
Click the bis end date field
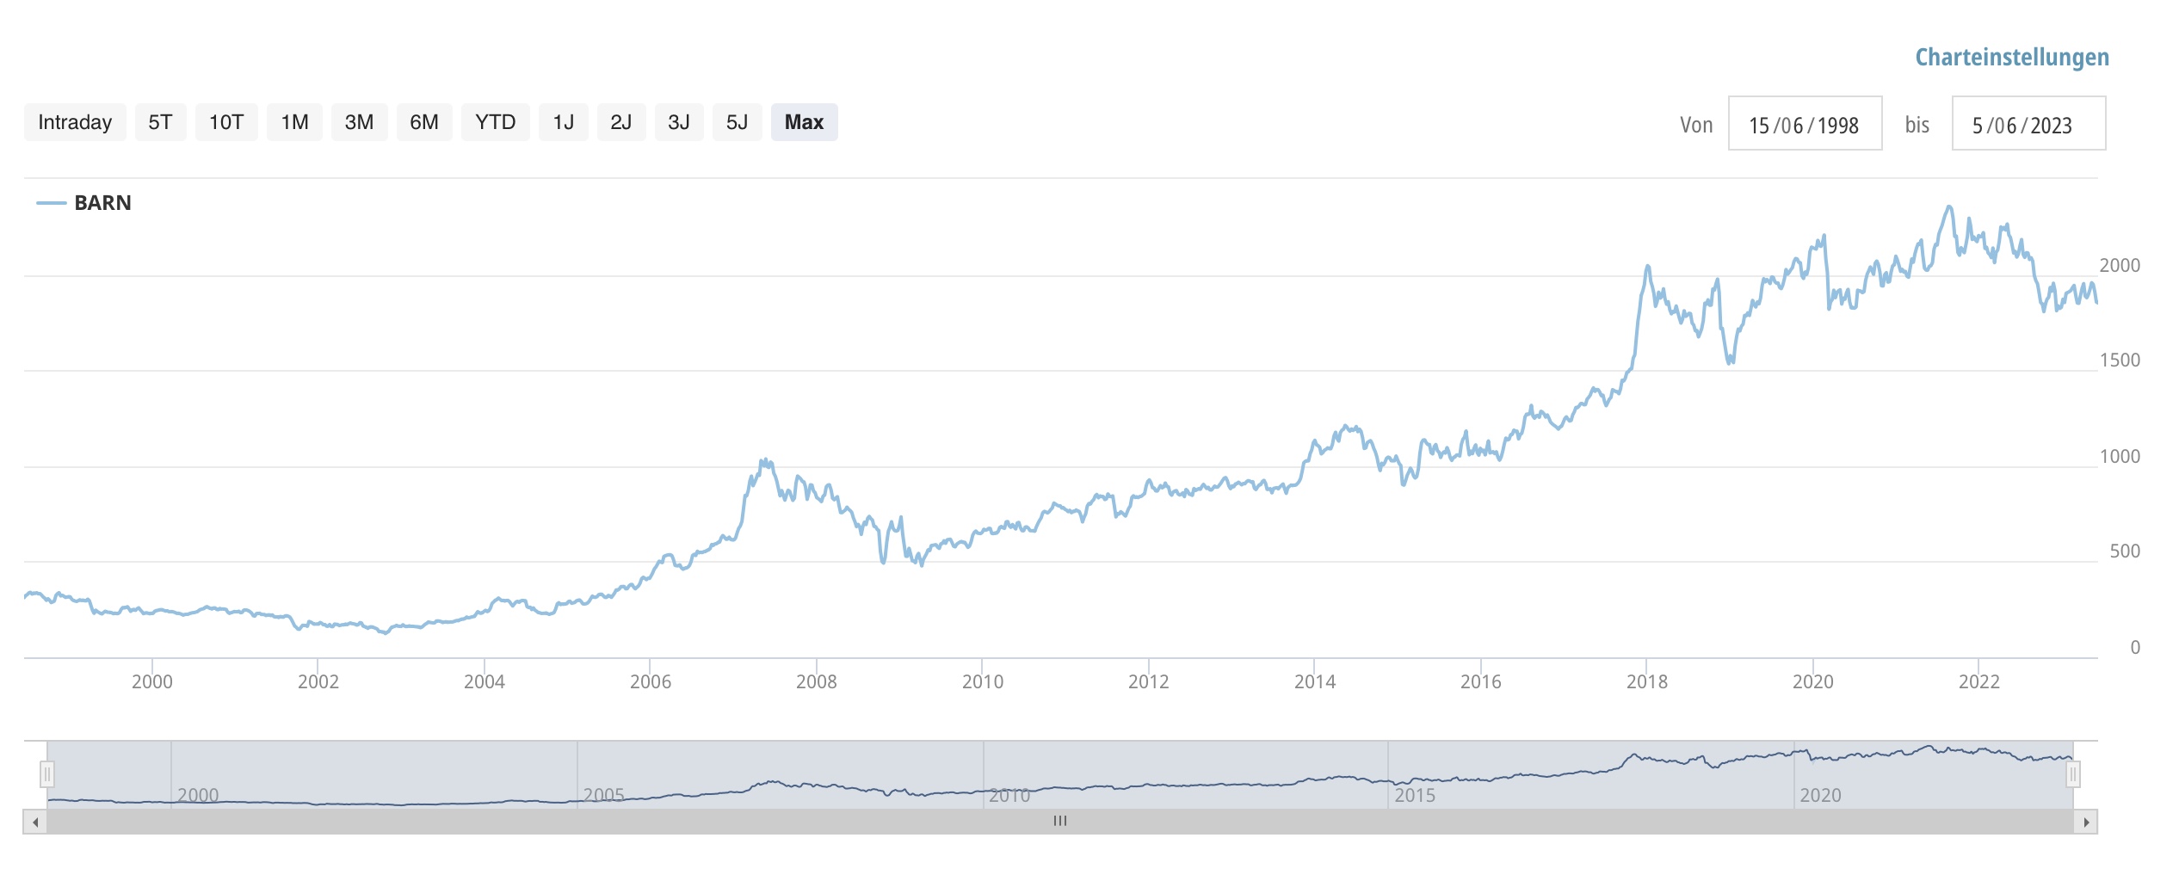pos(2028,124)
